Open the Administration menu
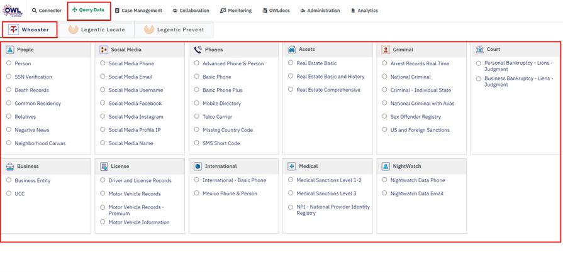 tap(320, 11)
